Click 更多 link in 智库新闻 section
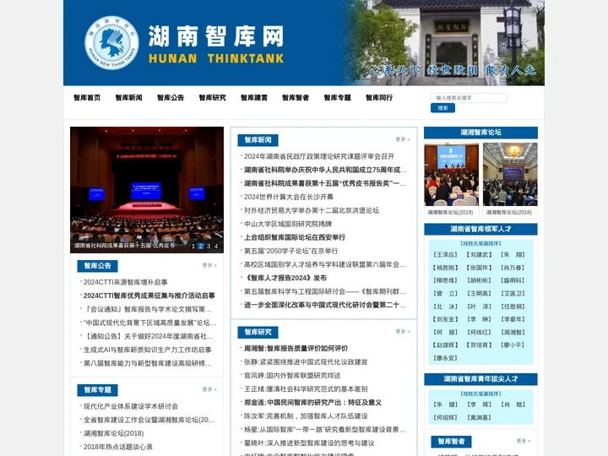Image resolution: width=608 pixels, height=456 pixels. tap(403, 139)
